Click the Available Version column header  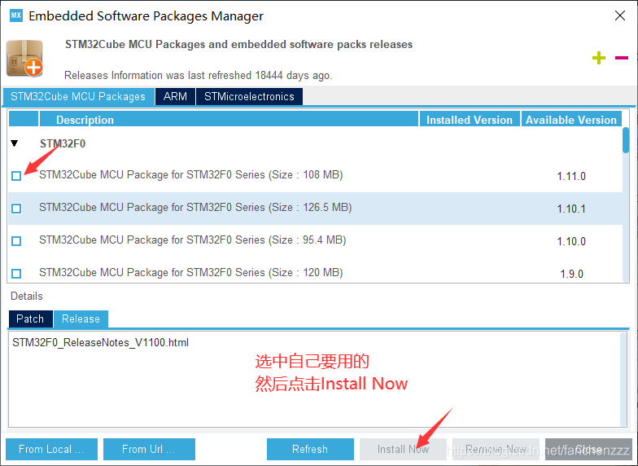click(x=571, y=119)
